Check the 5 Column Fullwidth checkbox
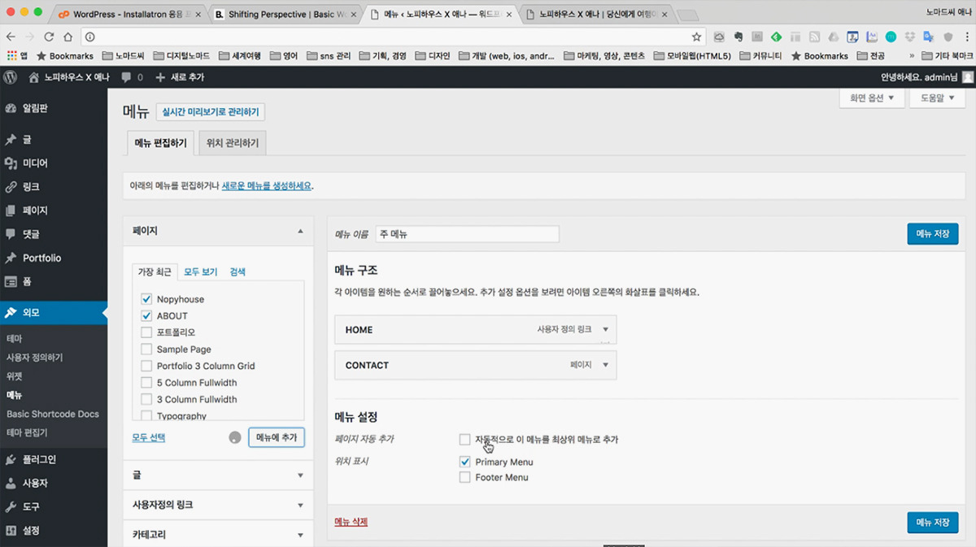 [146, 382]
